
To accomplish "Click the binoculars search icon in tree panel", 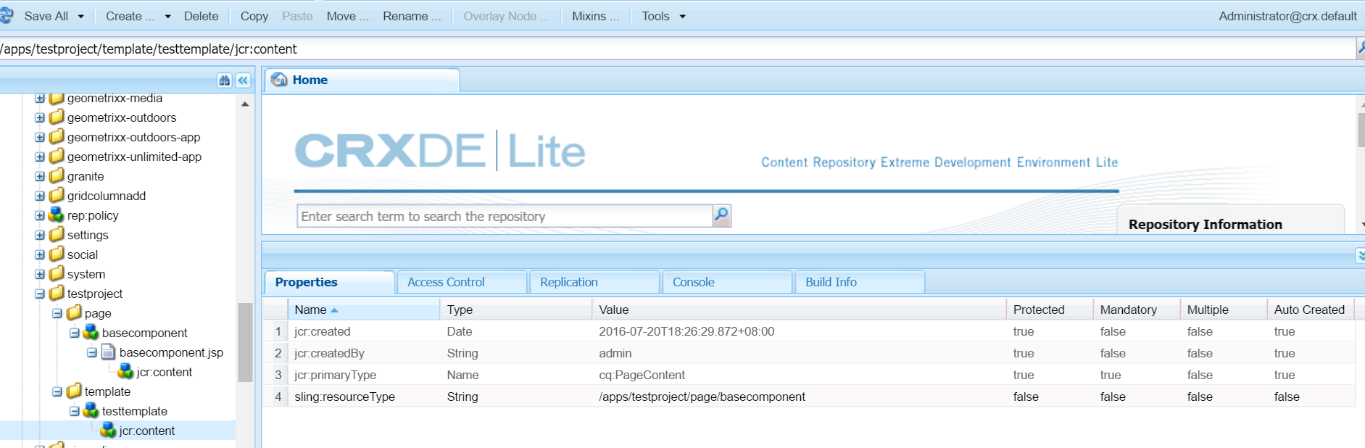I will [x=225, y=80].
